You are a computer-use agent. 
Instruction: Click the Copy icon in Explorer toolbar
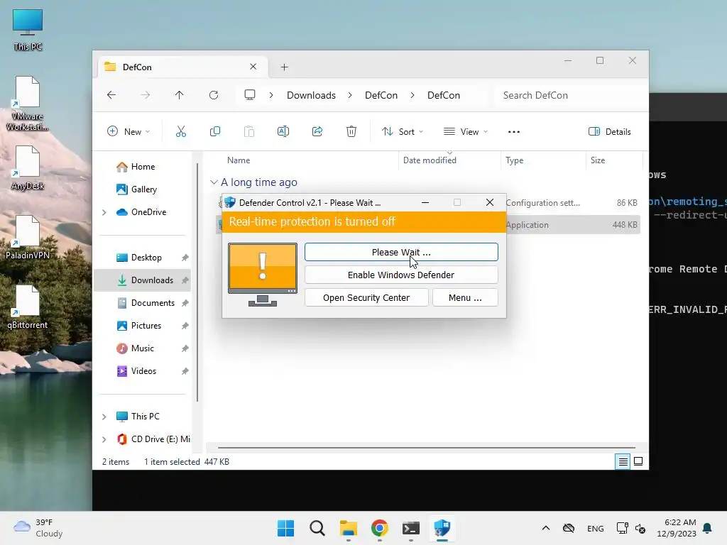[214, 131]
